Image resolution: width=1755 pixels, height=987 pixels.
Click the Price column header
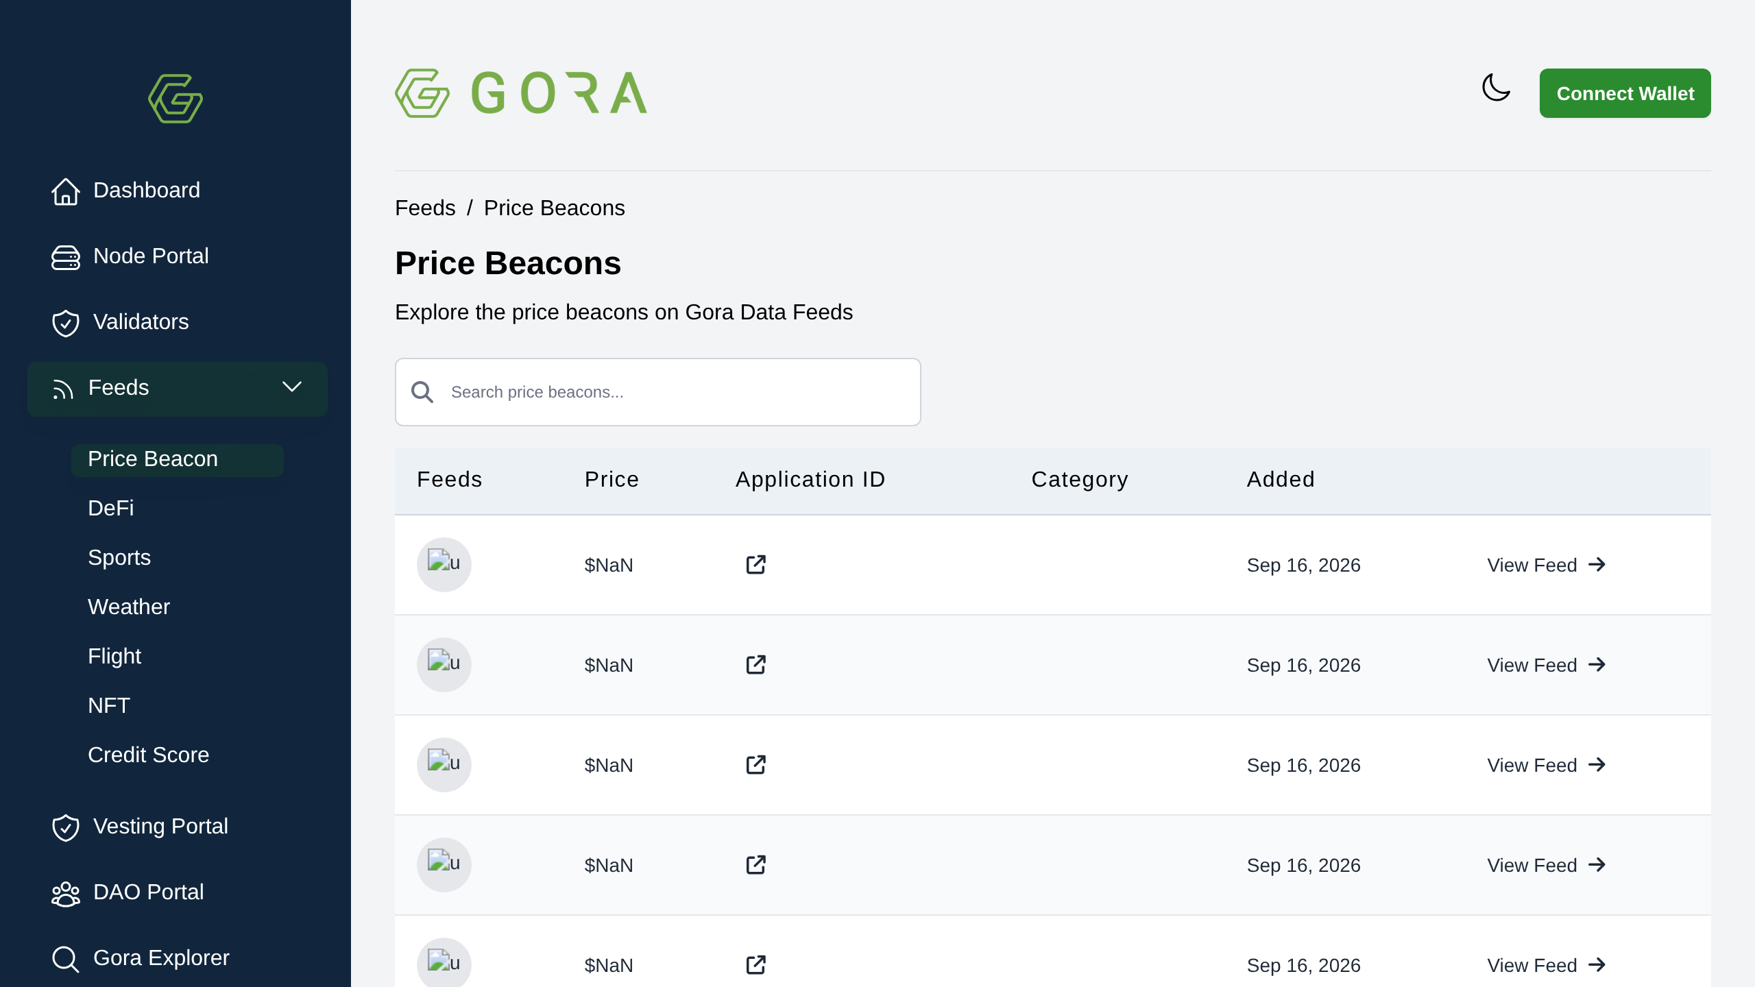click(612, 479)
